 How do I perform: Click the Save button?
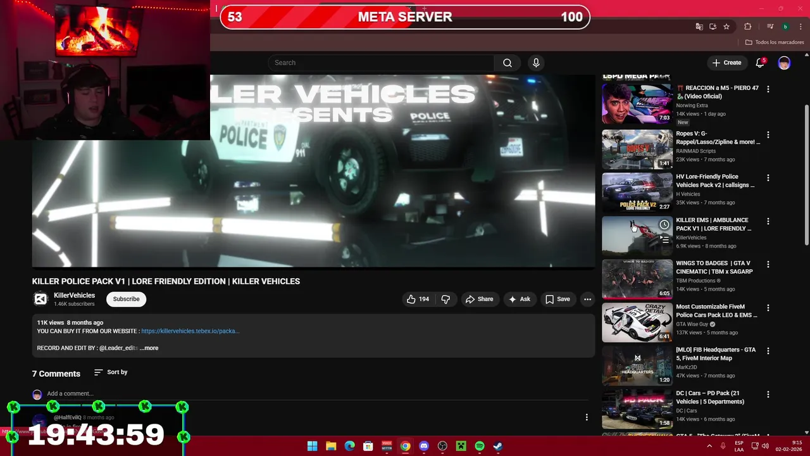[x=558, y=299]
